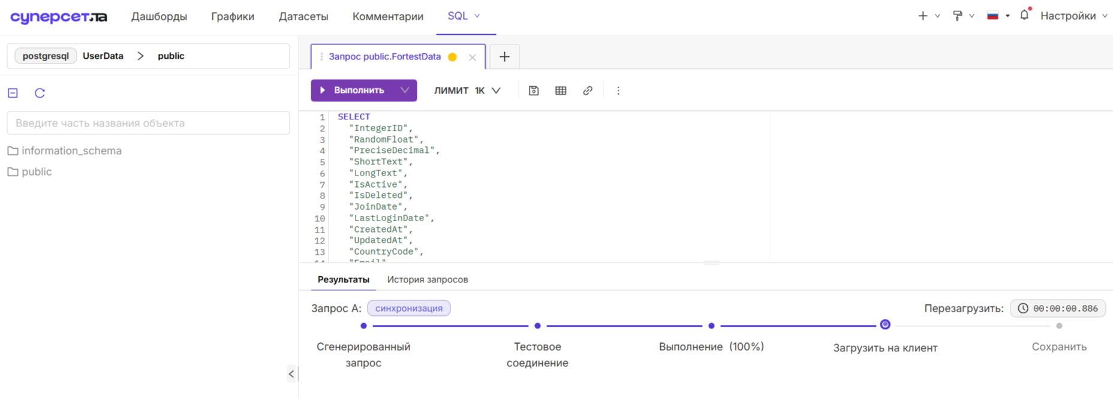Viewport: 1113px width, 398px height.
Task: Expand information_schema folder
Action: pos(71,150)
